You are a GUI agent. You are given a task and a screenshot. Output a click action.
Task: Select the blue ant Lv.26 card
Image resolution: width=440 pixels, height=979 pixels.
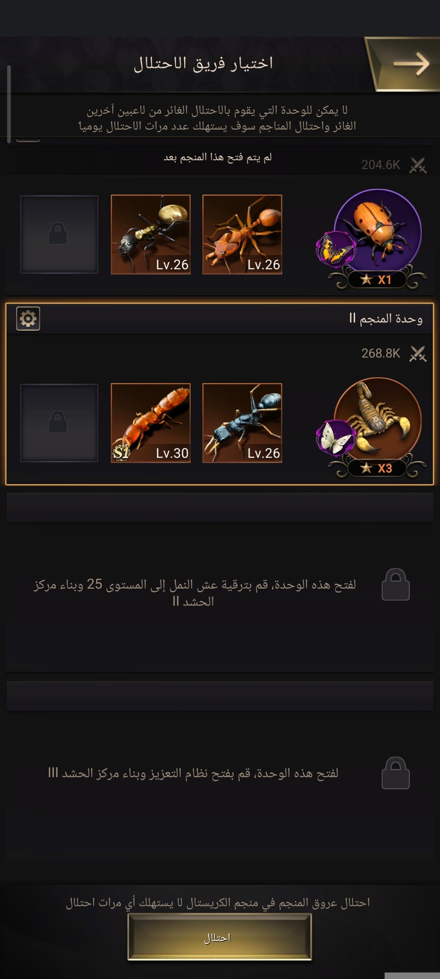[242, 423]
